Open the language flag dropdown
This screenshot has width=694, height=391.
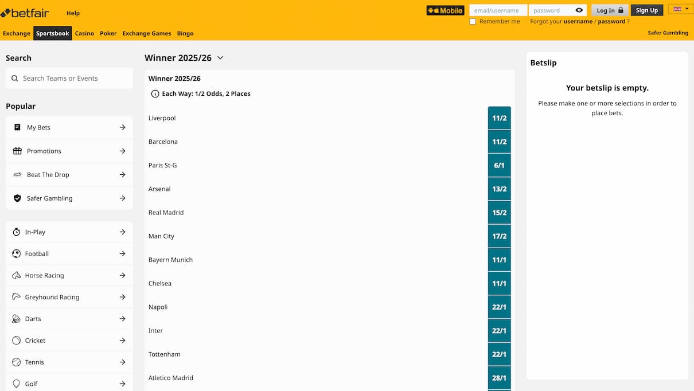(681, 9)
